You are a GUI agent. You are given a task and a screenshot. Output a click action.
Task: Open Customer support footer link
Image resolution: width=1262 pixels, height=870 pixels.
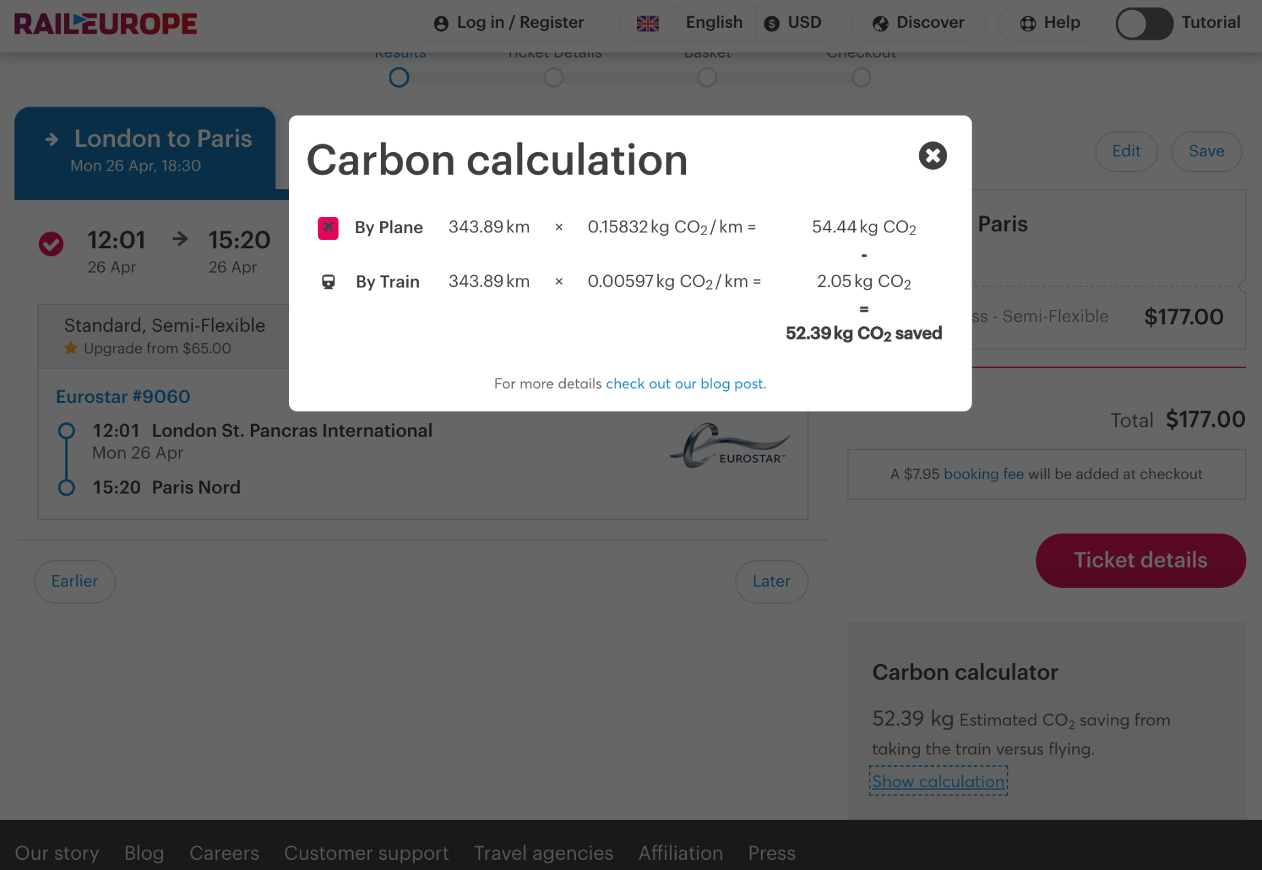point(366,852)
